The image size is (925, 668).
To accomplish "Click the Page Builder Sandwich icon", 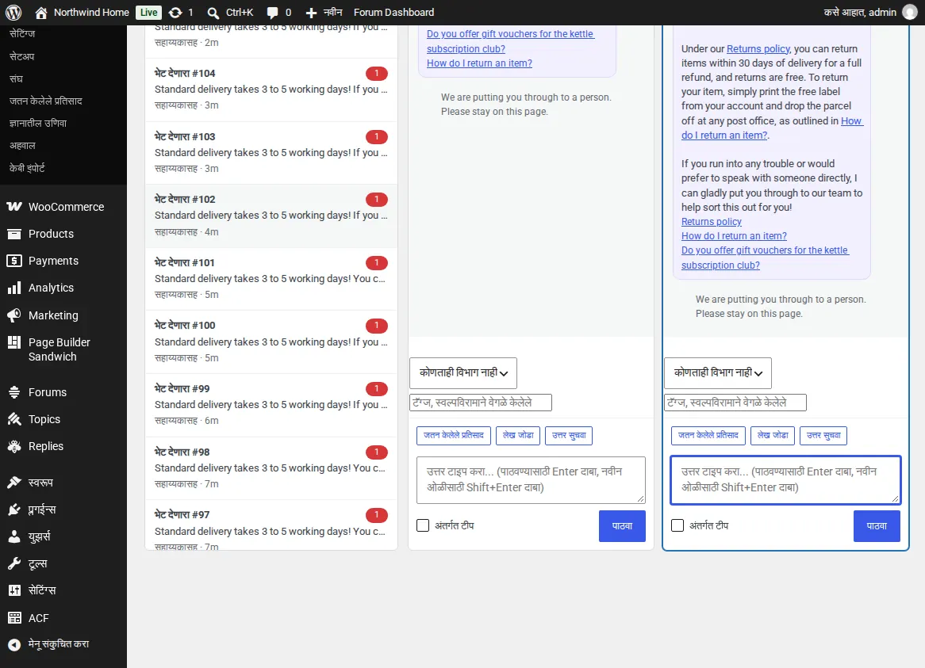I will pos(14,342).
